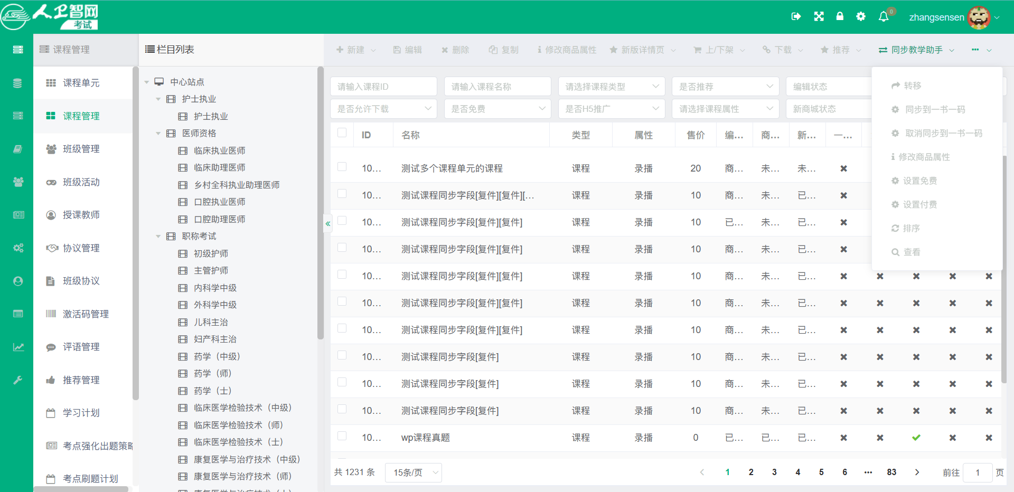Screen dimensions: 1014x492
Task: Jump to page 83 in pagination
Action: pyautogui.click(x=891, y=472)
